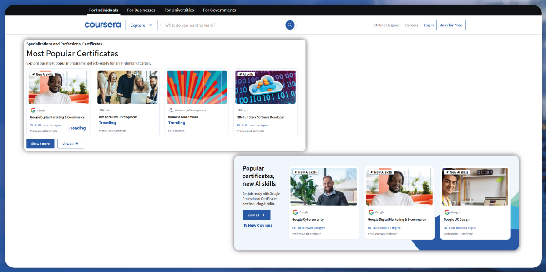Click the University of Pennsylvania logo
Viewport: 546px width, 272px height.
coord(171,110)
